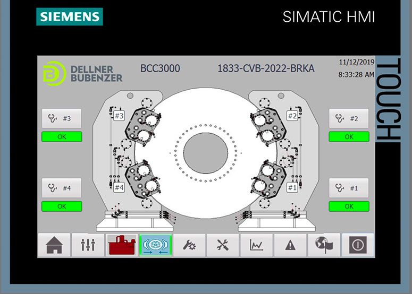Screen dimensions: 412x294
Task: Open the alarm warning triangle screen
Action: pyautogui.click(x=290, y=245)
